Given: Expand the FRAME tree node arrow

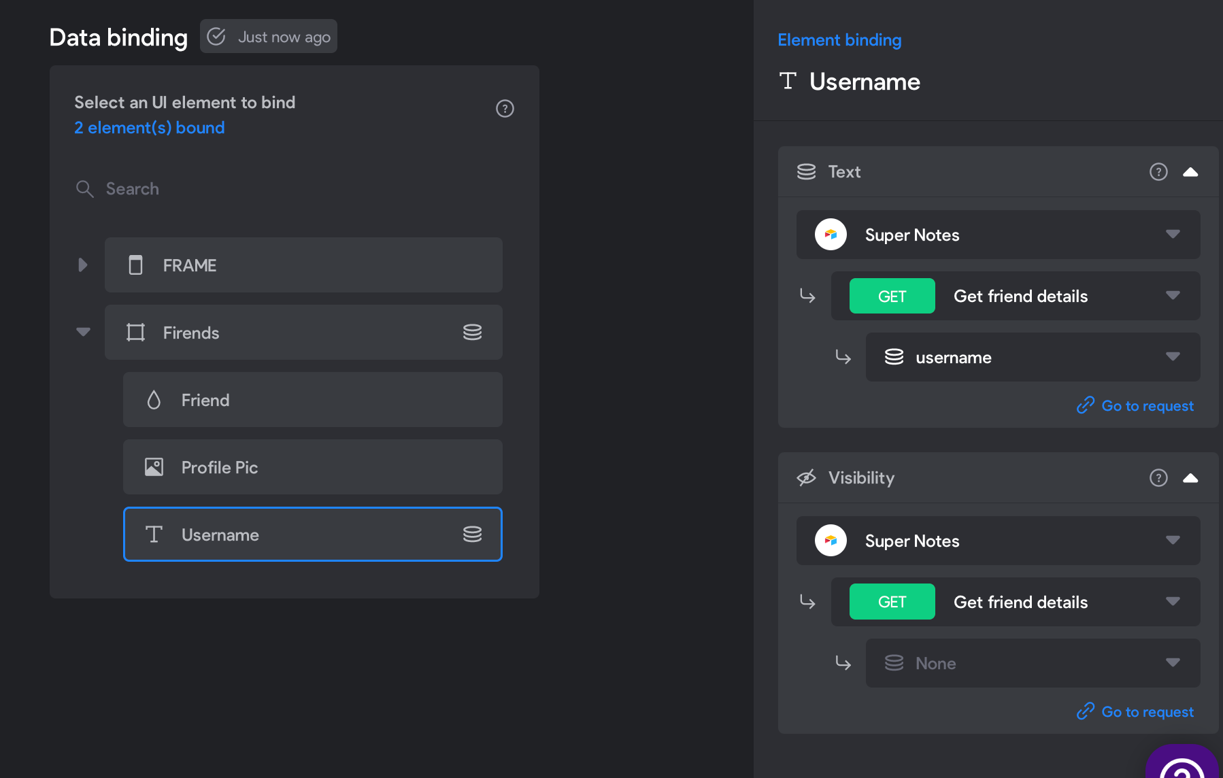Looking at the screenshot, I should pos(83,265).
